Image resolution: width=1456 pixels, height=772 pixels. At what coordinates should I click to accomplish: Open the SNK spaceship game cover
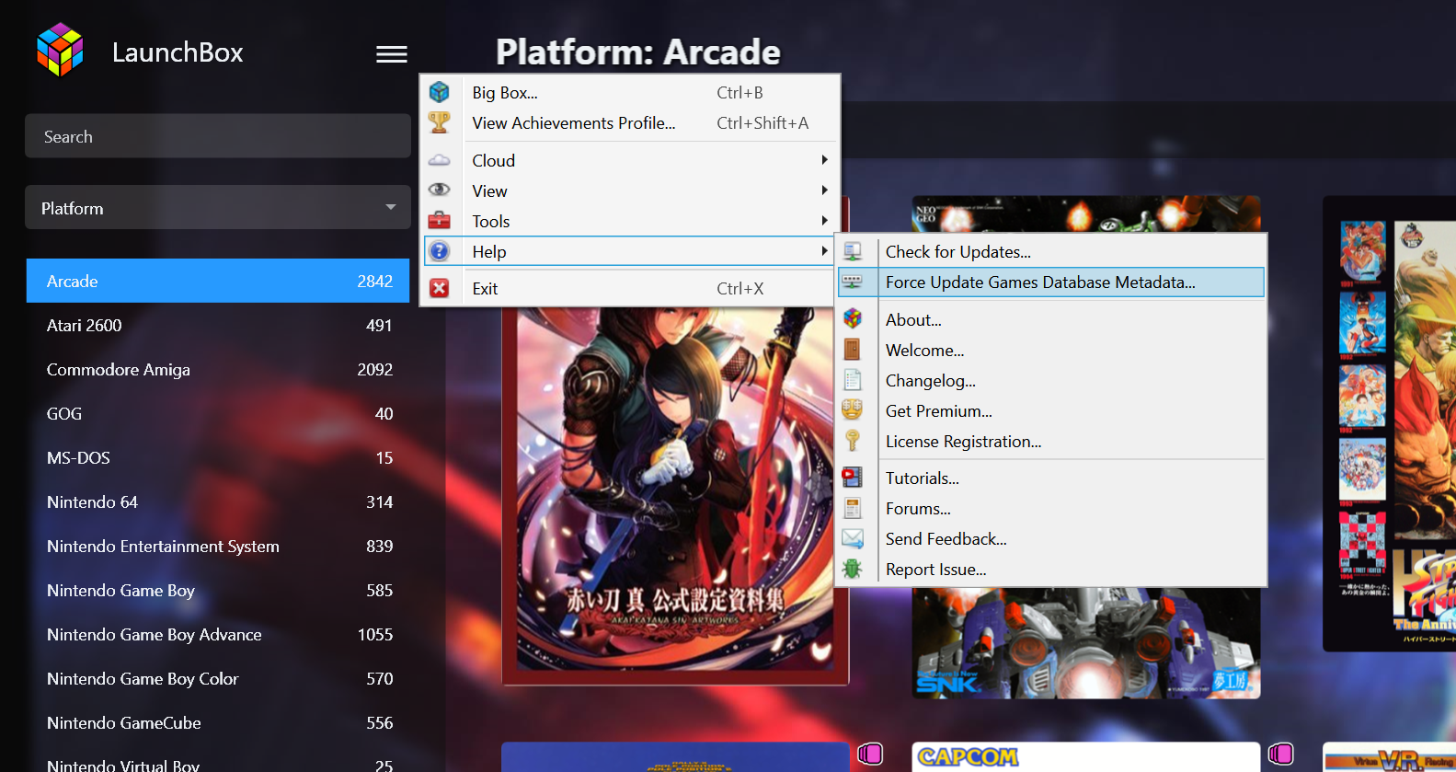(1085, 642)
